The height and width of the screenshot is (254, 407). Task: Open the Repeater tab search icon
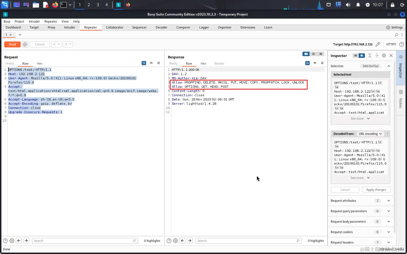[x=396, y=35]
